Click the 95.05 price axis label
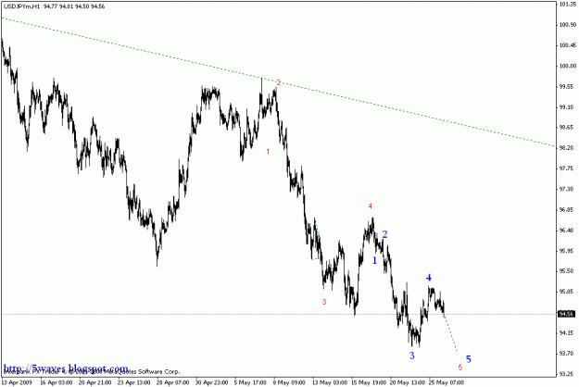This screenshot has width=579, height=387. click(567, 292)
